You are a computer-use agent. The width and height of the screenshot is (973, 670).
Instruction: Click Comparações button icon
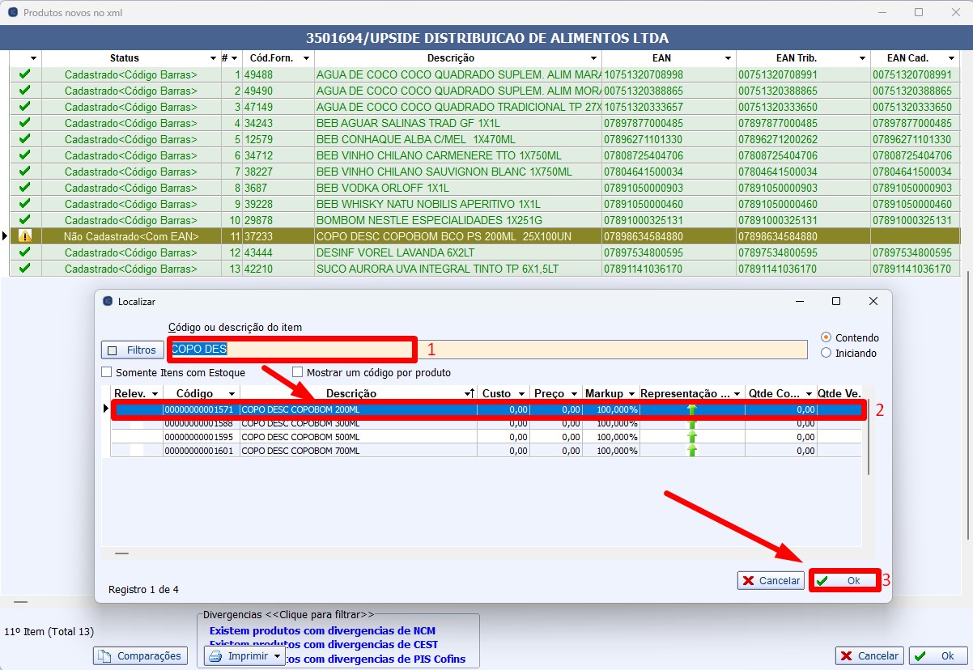(x=106, y=656)
